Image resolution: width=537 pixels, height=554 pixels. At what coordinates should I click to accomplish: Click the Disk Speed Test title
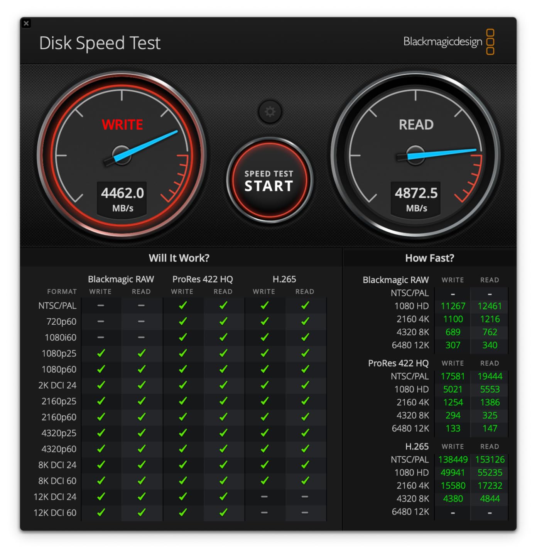[100, 43]
